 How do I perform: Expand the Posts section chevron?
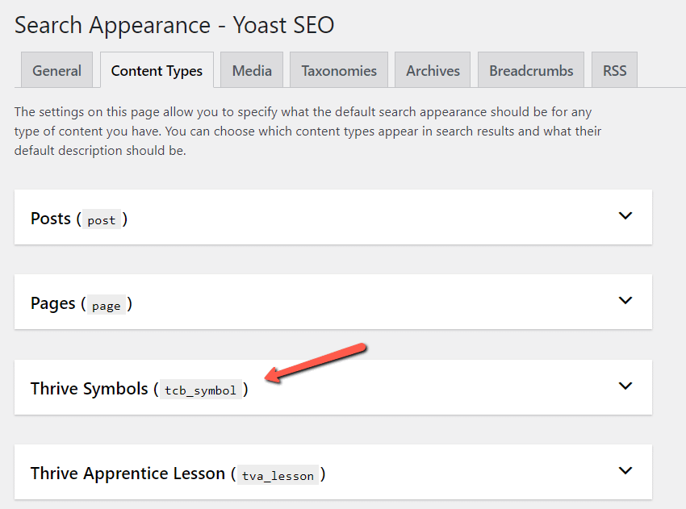pyautogui.click(x=625, y=215)
